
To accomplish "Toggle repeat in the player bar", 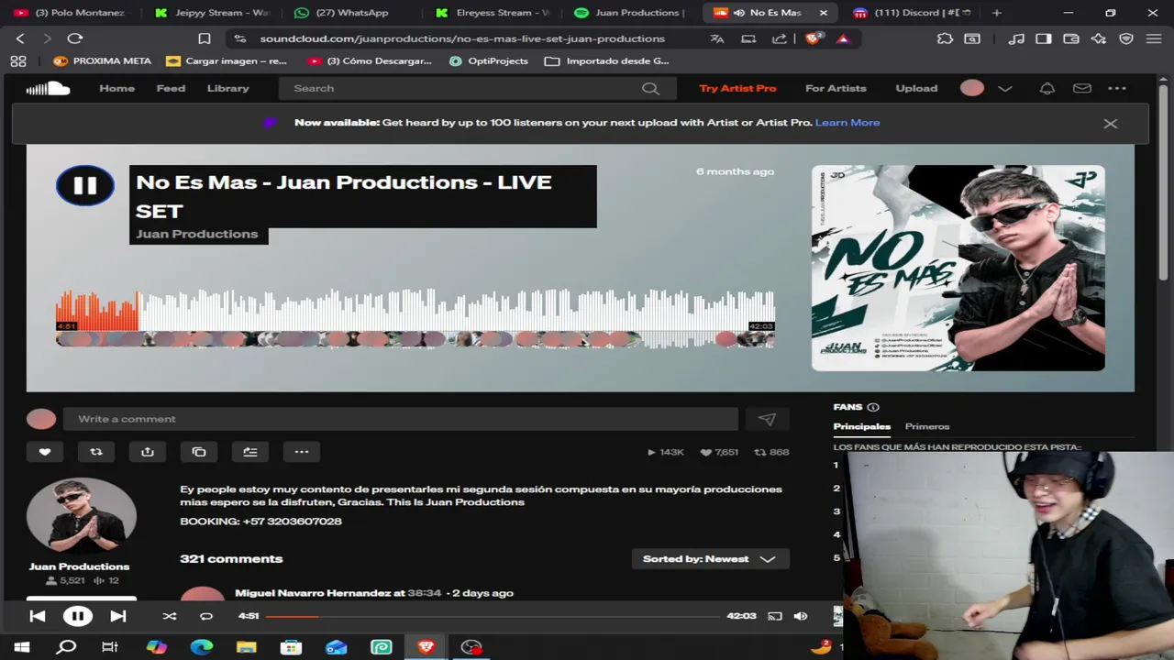I will [x=206, y=616].
